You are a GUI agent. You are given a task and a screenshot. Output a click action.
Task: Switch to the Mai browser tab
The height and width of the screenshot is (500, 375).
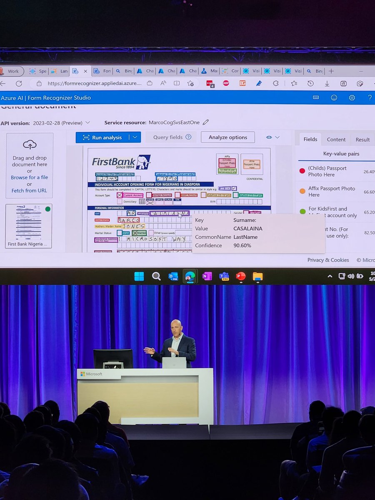pos(210,71)
